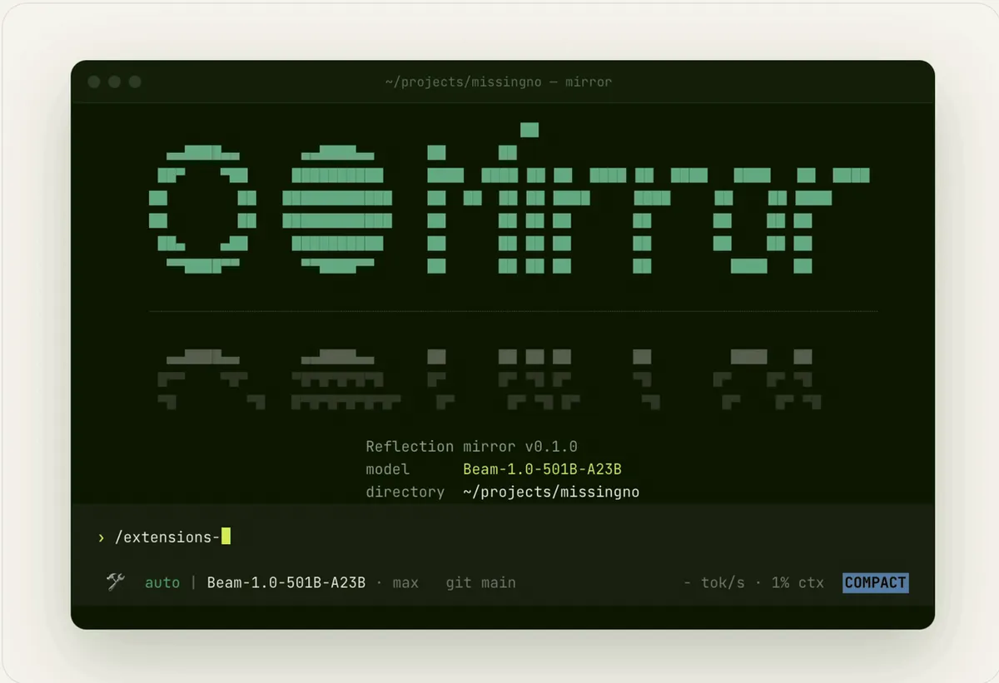Click the striped filled circle logo
Screen dimensions: 999x683
click(336, 209)
